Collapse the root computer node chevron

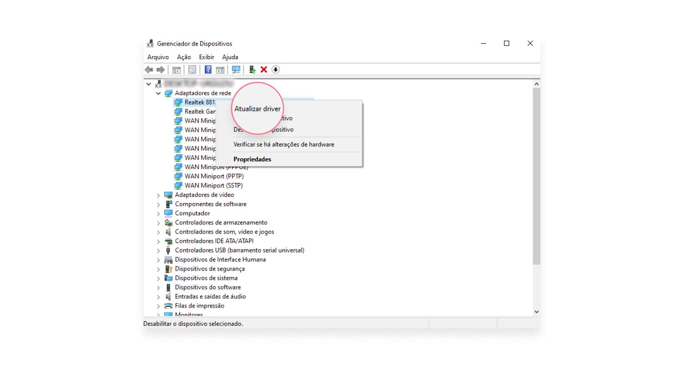(149, 84)
